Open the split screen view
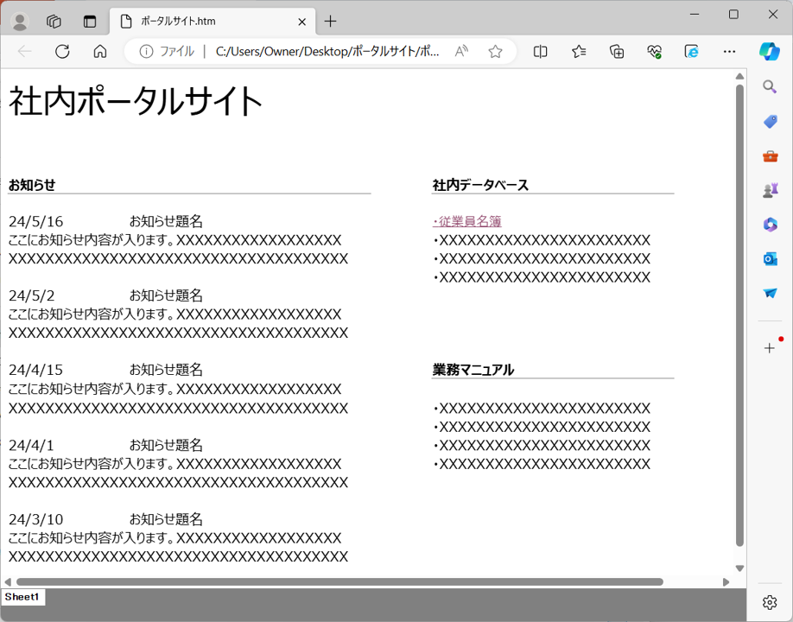The height and width of the screenshot is (622, 793). pyautogui.click(x=541, y=52)
